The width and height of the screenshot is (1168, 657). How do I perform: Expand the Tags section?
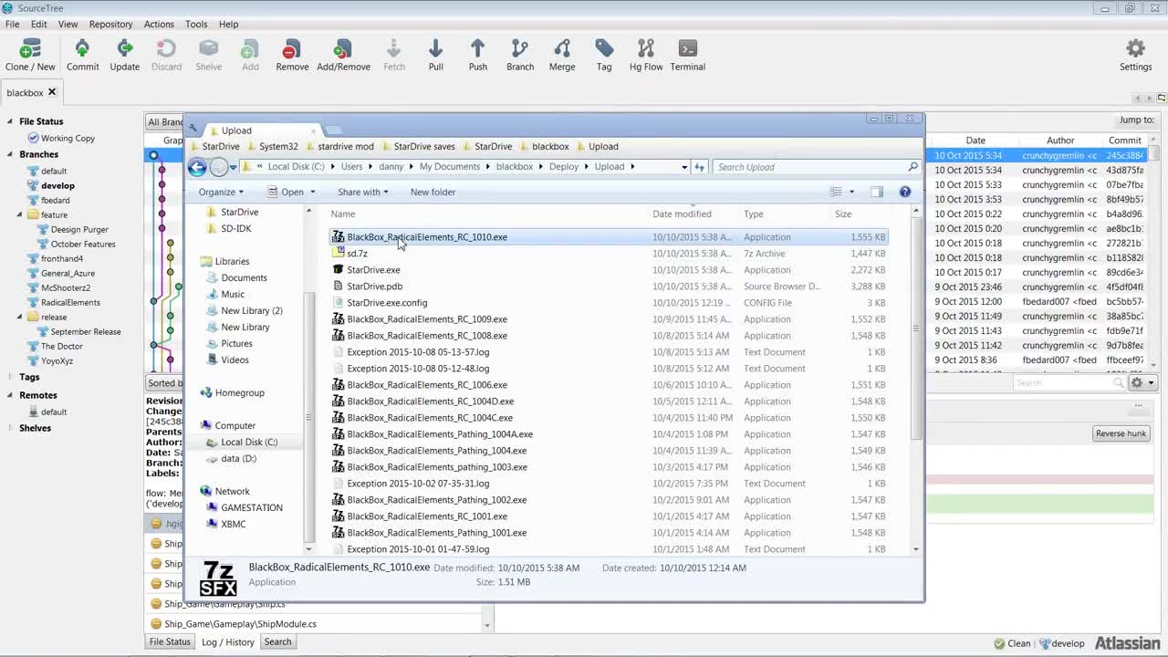tap(10, 377)
